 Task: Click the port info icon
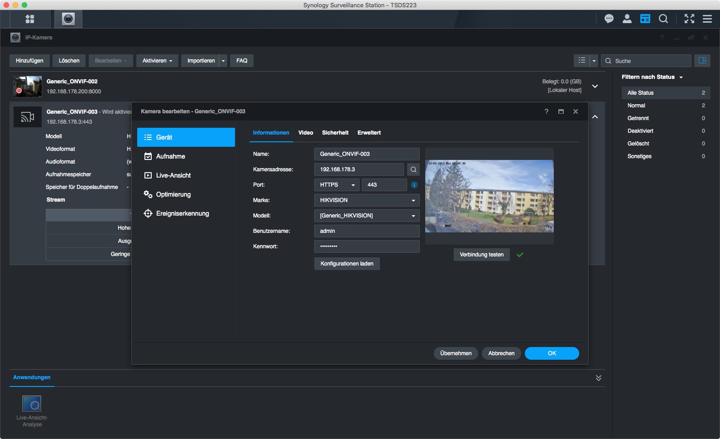click(x=414, y=185)
